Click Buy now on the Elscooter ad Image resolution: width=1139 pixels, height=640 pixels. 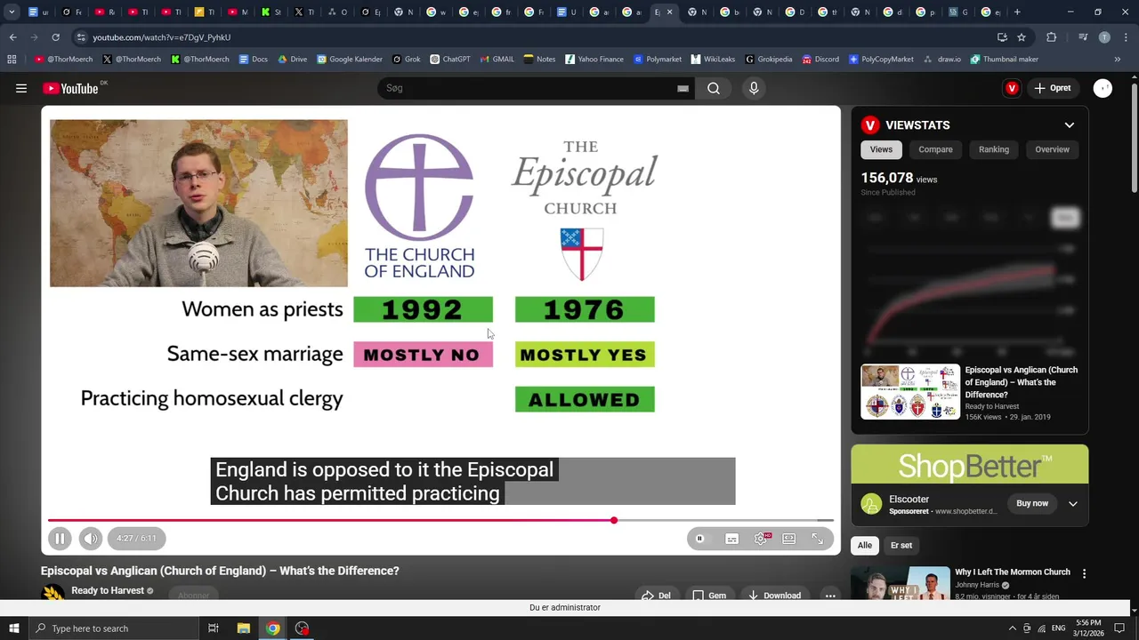pyautogui.click(x=1032, y=503)
